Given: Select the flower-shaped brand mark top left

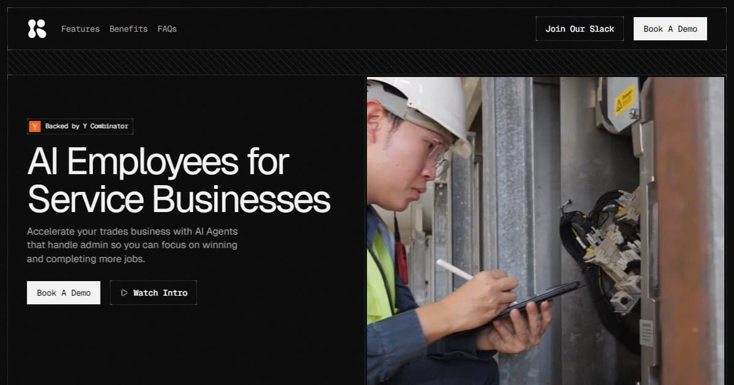Looking at the screenshot, I should [36, 28].
